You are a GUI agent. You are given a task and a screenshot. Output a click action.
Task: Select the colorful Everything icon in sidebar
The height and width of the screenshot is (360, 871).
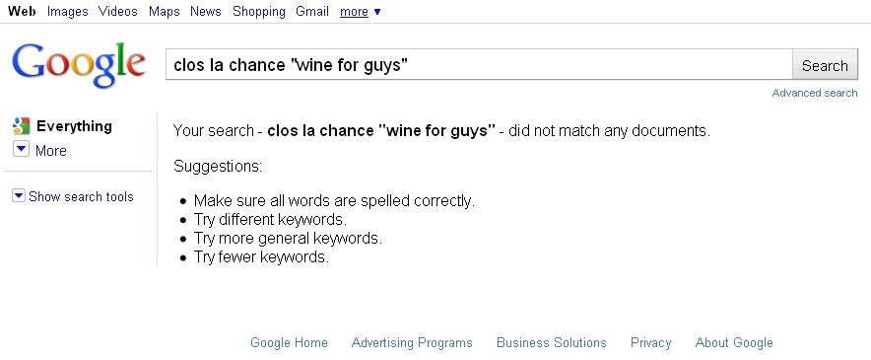[x=21, y=126]
